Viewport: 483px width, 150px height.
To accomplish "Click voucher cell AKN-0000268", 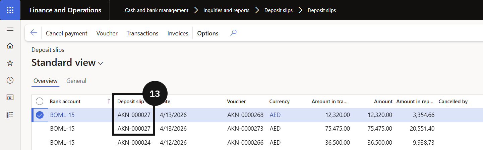I will [x=245, y=115].
